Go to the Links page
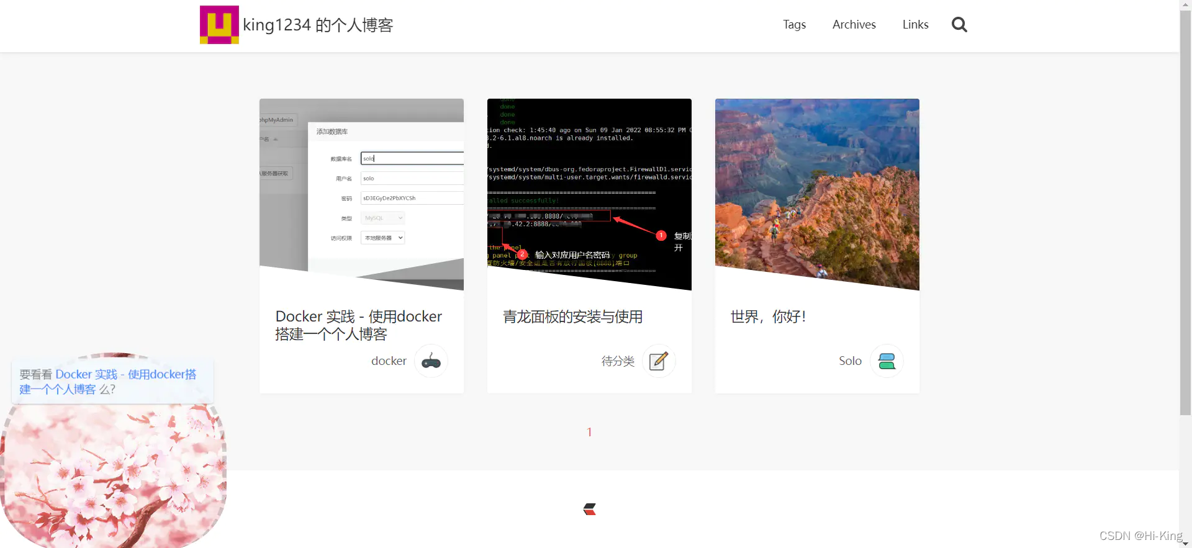 click(x=915, y=25)
